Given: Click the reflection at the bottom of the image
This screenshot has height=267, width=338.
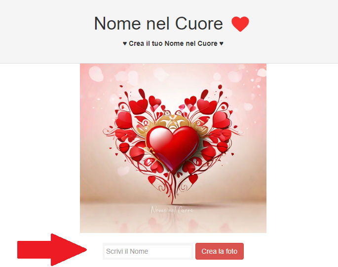Looking at the screenshot, I should [173, 223].
